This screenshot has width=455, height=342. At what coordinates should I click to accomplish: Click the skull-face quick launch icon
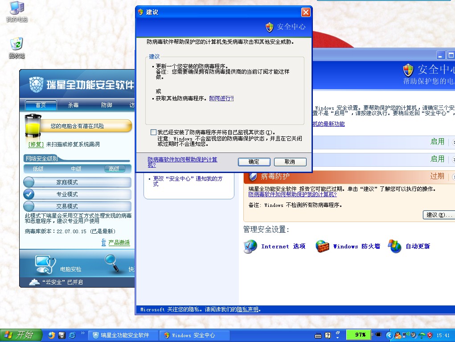[x=62, y=335]
